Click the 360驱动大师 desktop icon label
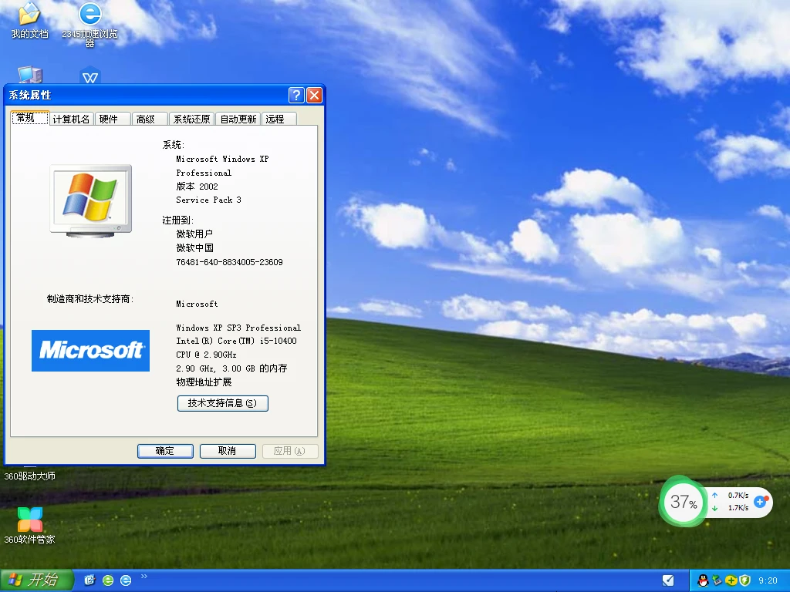This screenshot has width=790, height=592. coord(30,476)
